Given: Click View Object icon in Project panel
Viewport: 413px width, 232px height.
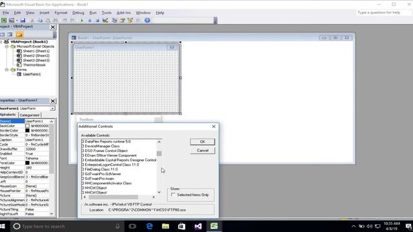Looking at the screenshot, I should tap(10, 34).
